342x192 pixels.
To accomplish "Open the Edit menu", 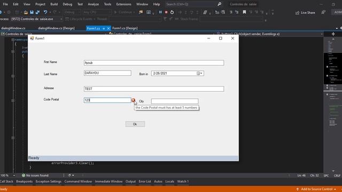I will [x=15, y=4].
